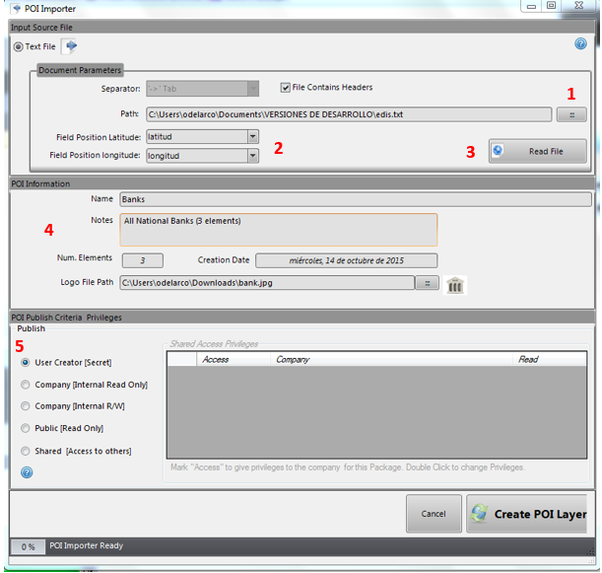Choose Public [Read Only] publish option

tap(26, 428)
